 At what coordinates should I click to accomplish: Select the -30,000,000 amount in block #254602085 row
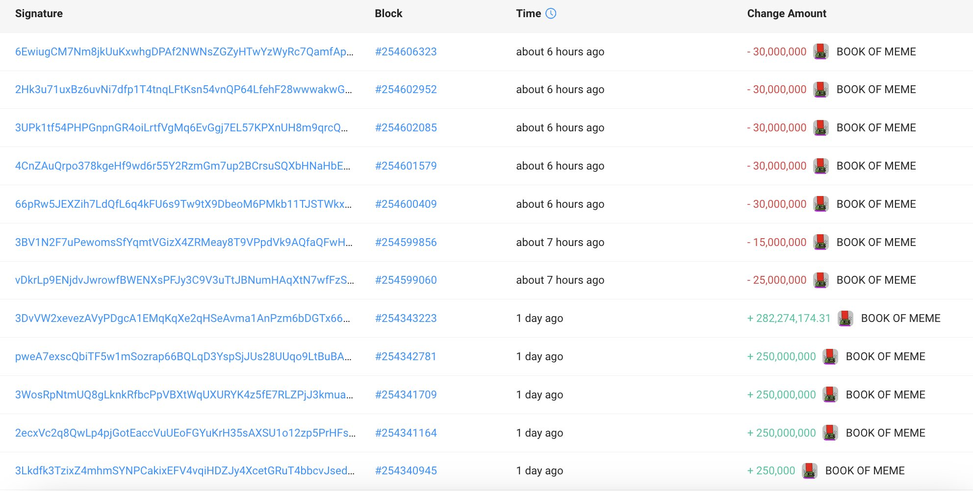coord(777,128)
